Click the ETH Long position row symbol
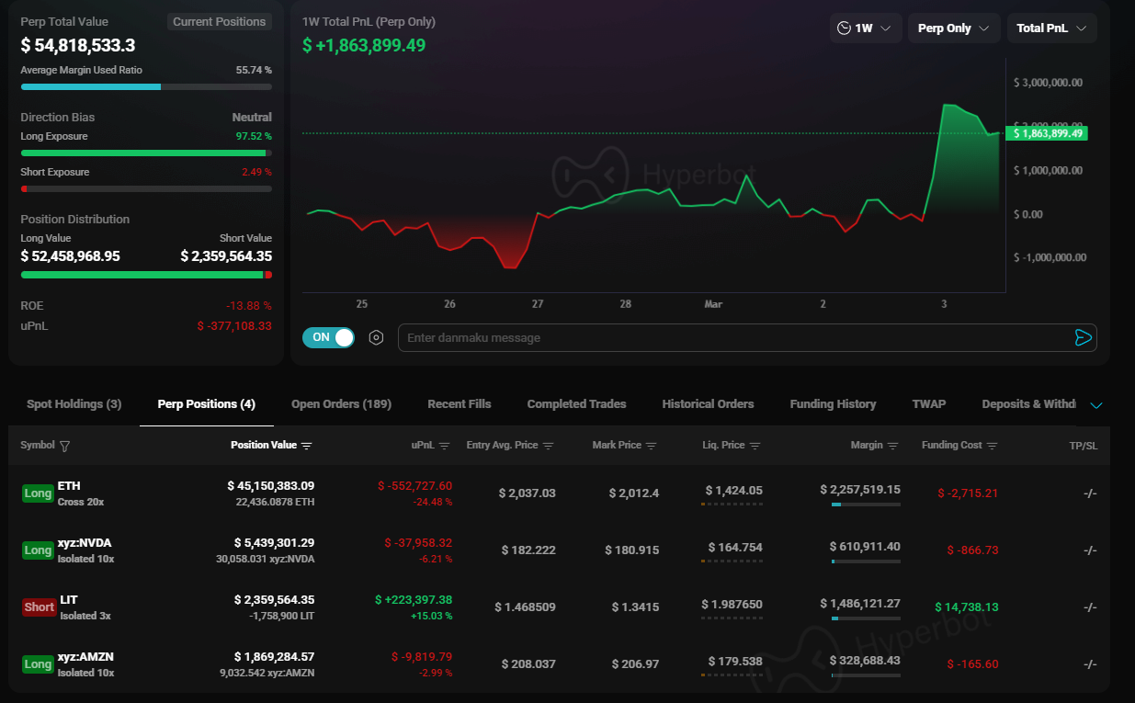The width and height of the screenshot is (1135, 703). coord(69,485)
